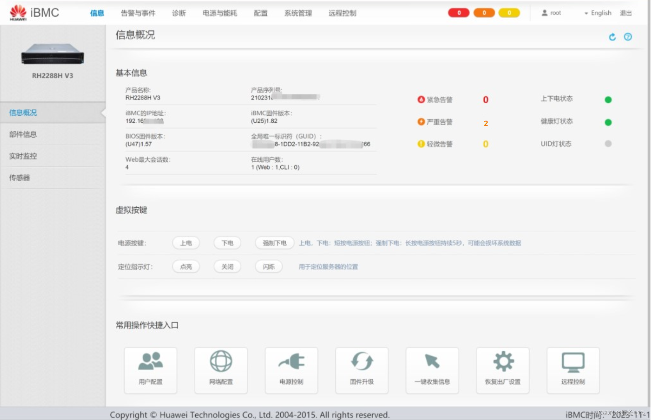Open the 诊断 menu
651x420 pixels.
[x=179, y=13]
